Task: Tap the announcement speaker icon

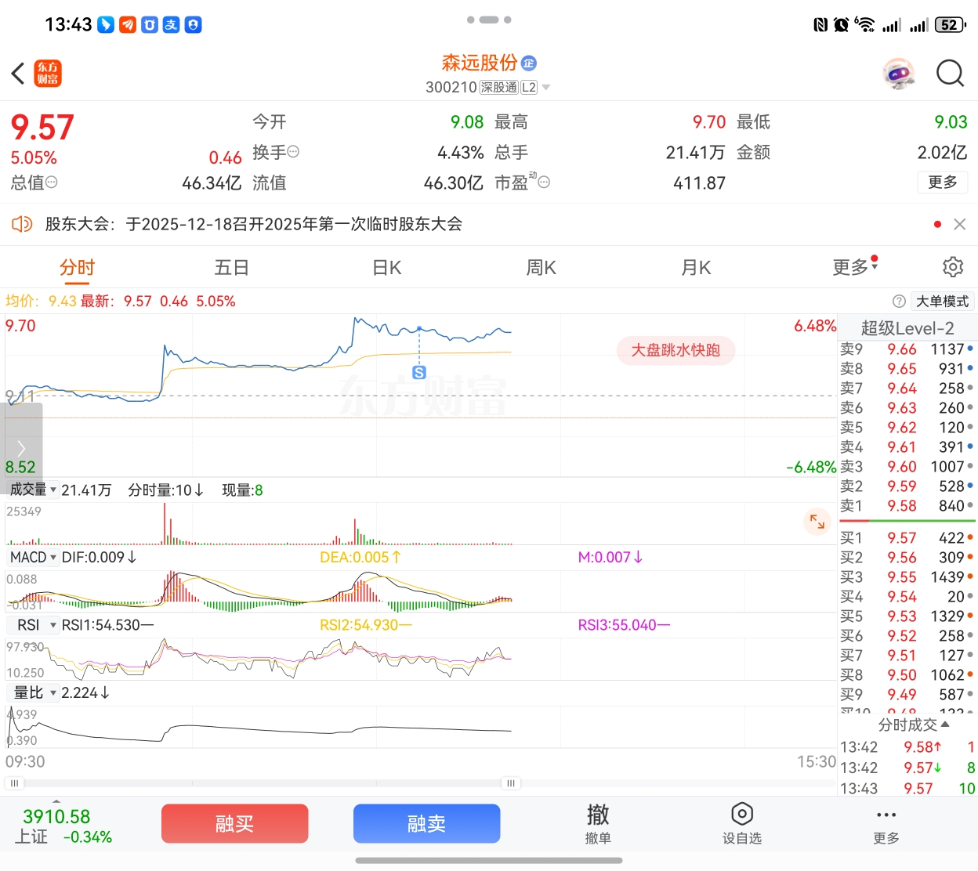Action: tap(22, 224)
